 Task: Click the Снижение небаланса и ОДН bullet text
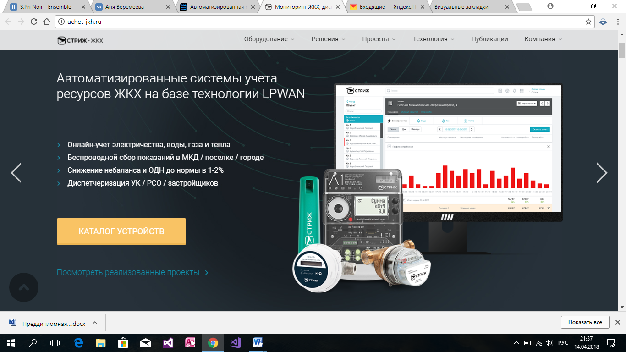[145, 170]
